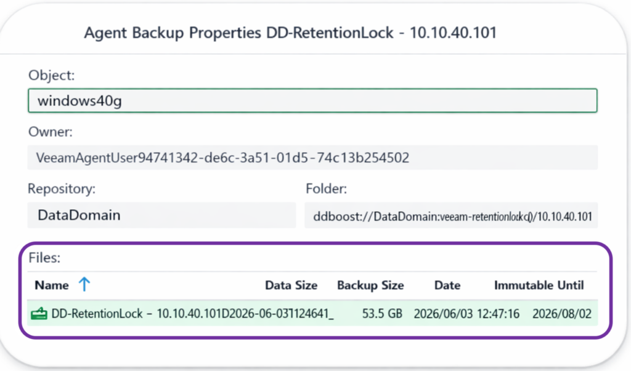631x371 pixels.
Task: Select the DD-RetentionLock backup file row
Action: [312, 313]
